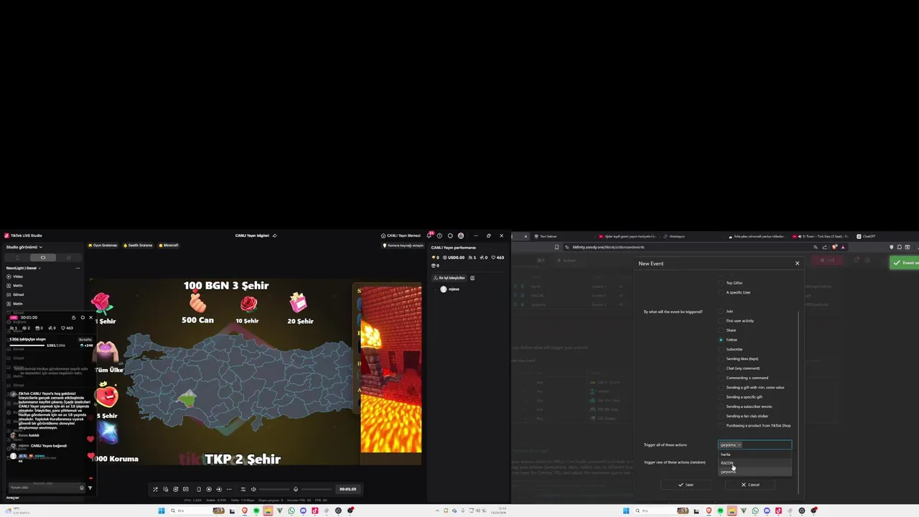Click the live timer 00:01:20 button
Image resolution: width=919 pixels, height=517 pixels.
tap(347, 489)
